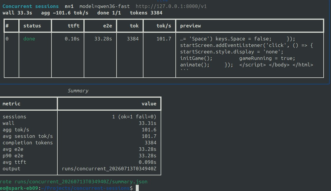The width and height of the screenshot is (331, 191).
Task: Click the 'metric' summary column header
Action: [x=12, y=104]
